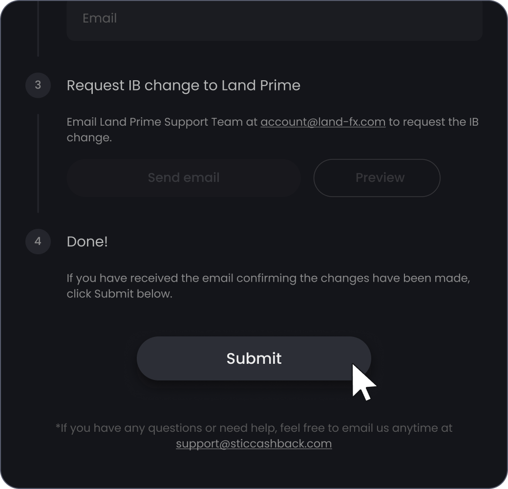508x489 pixels.
Task: Click the vertical connector line below step 3
Action: pos(38,163)
